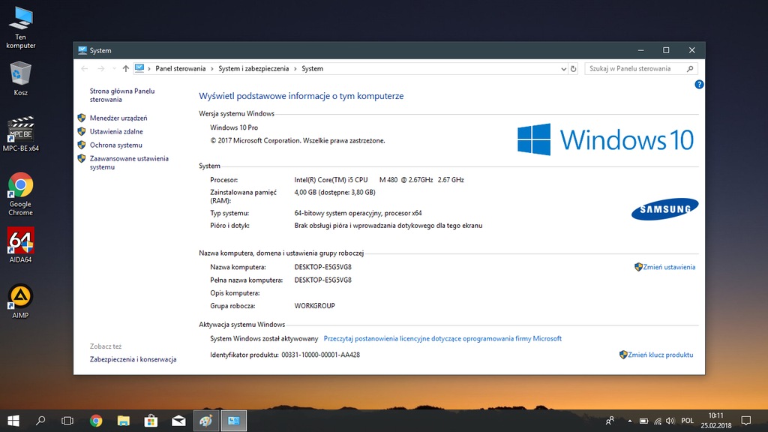
Task: Open the Action Center notifications icon
Action: coord(746,421)
